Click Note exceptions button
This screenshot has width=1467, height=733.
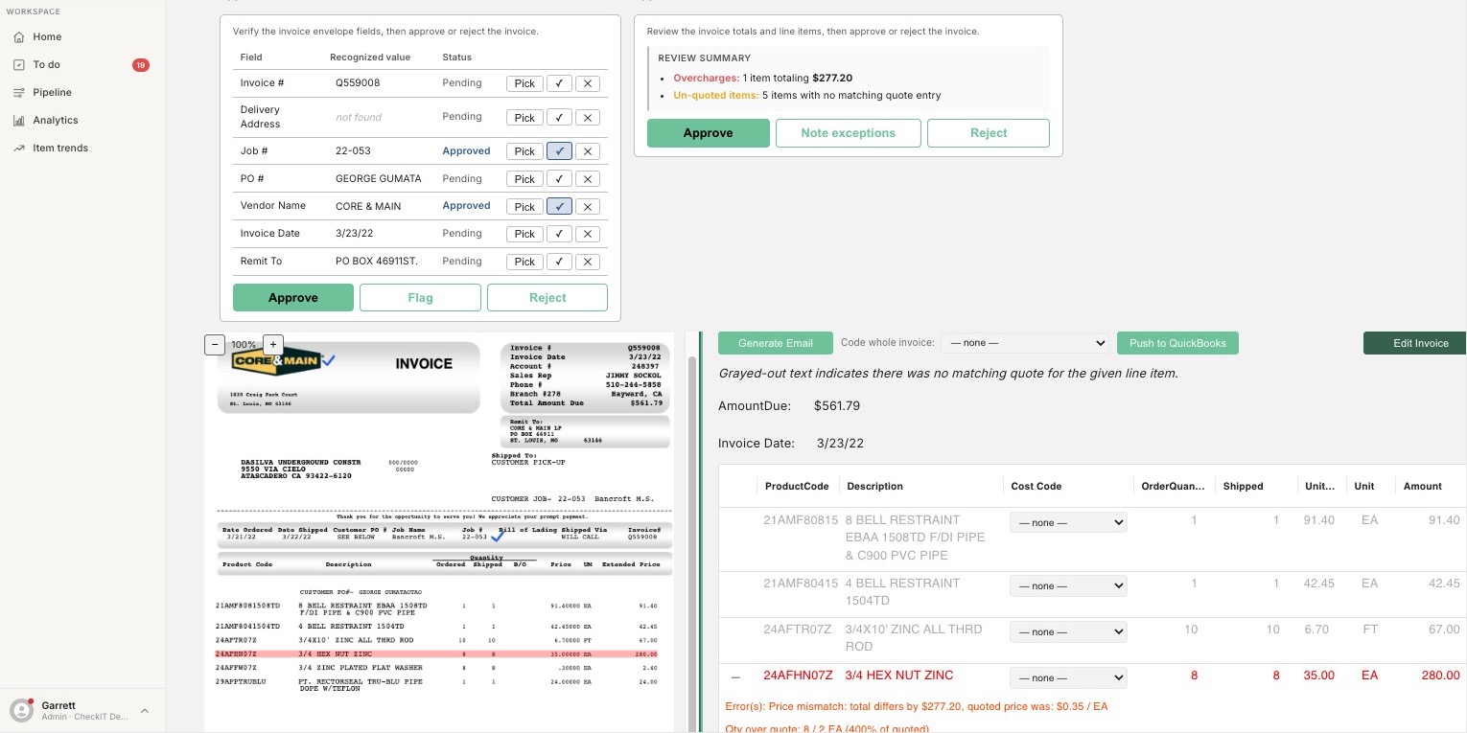tap(849, 133)
